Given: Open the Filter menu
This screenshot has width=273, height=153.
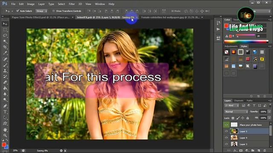Looking at the screenshot, I should pyautogui.click(x=72, y=4).
